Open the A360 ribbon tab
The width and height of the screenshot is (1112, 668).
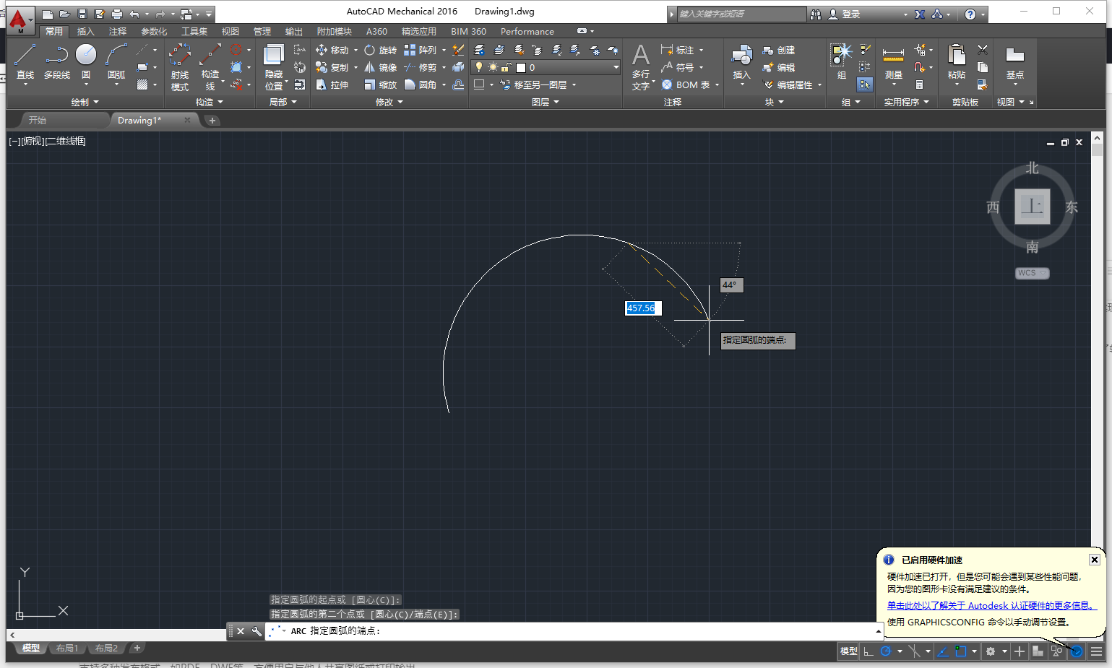376,31
